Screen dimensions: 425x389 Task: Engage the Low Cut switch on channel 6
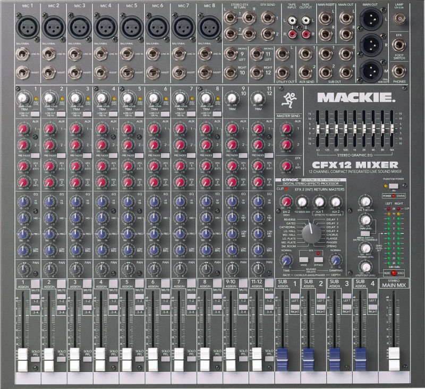[x=165, y=114]
